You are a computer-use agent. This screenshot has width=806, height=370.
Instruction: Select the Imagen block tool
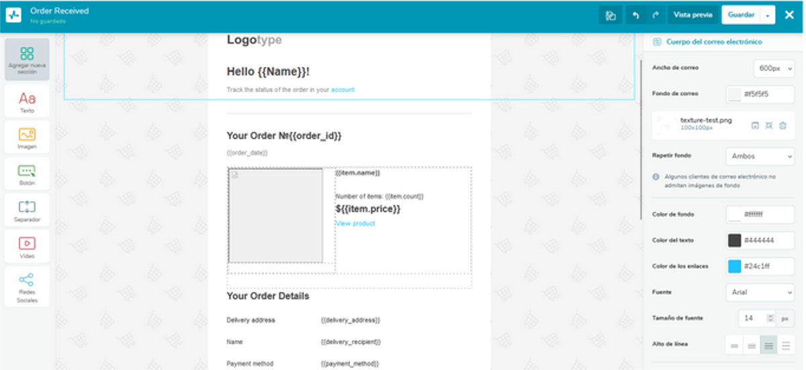27,138
